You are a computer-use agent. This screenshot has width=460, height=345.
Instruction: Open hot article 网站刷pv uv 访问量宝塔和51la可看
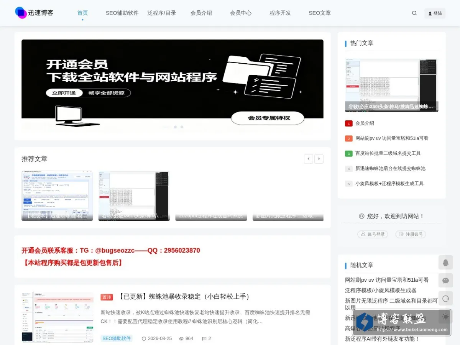coord(392,138)
